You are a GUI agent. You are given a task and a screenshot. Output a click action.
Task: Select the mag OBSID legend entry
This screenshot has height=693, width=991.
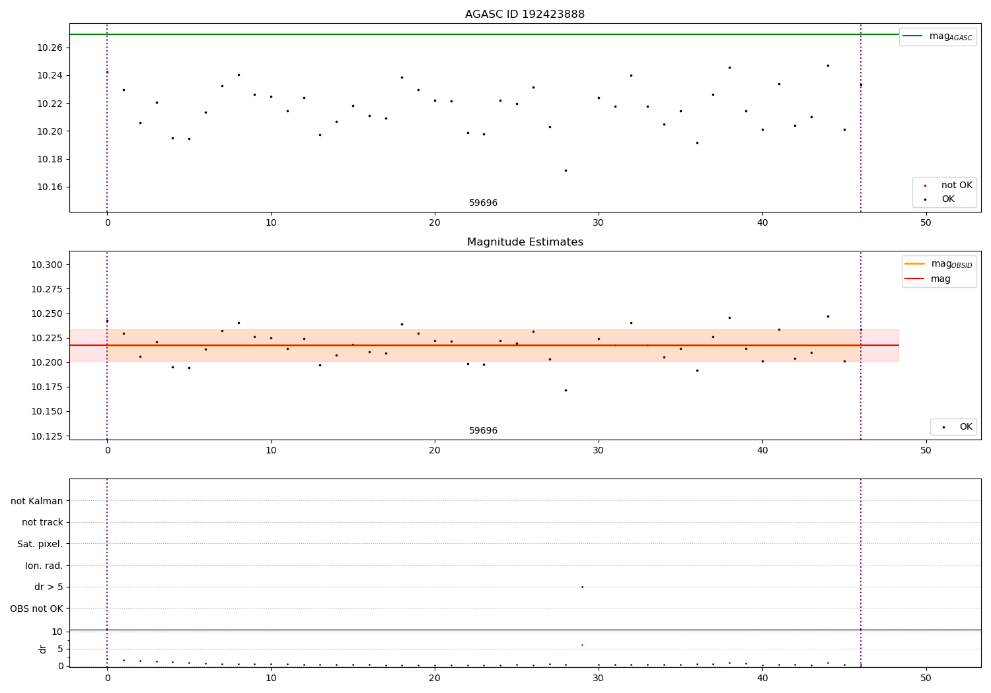tap(938, 264)
